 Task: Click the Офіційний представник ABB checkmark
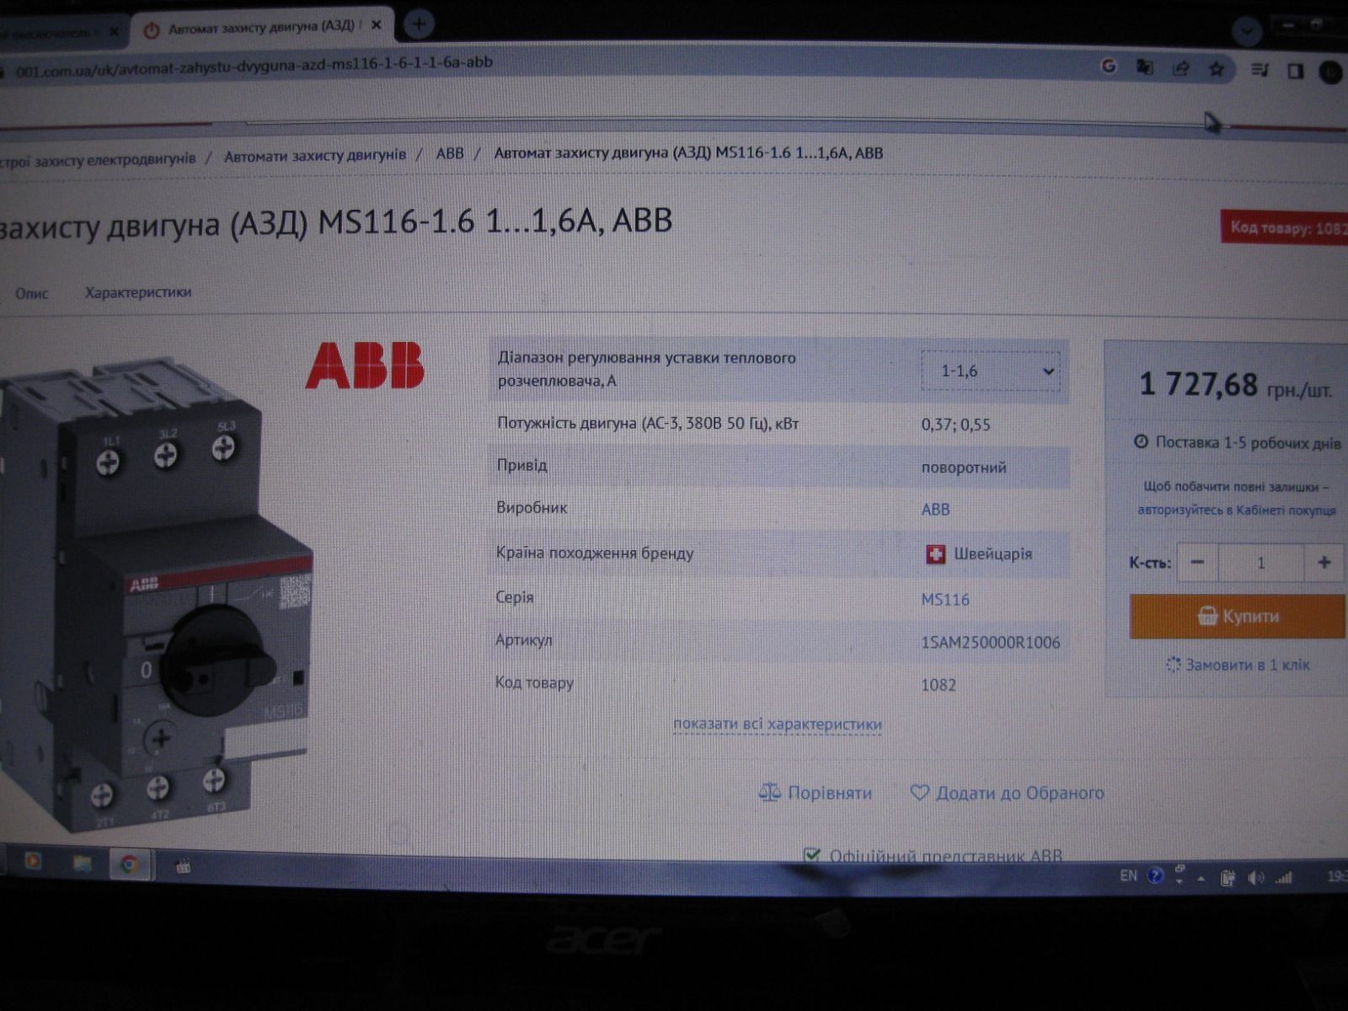coord(812,855)
